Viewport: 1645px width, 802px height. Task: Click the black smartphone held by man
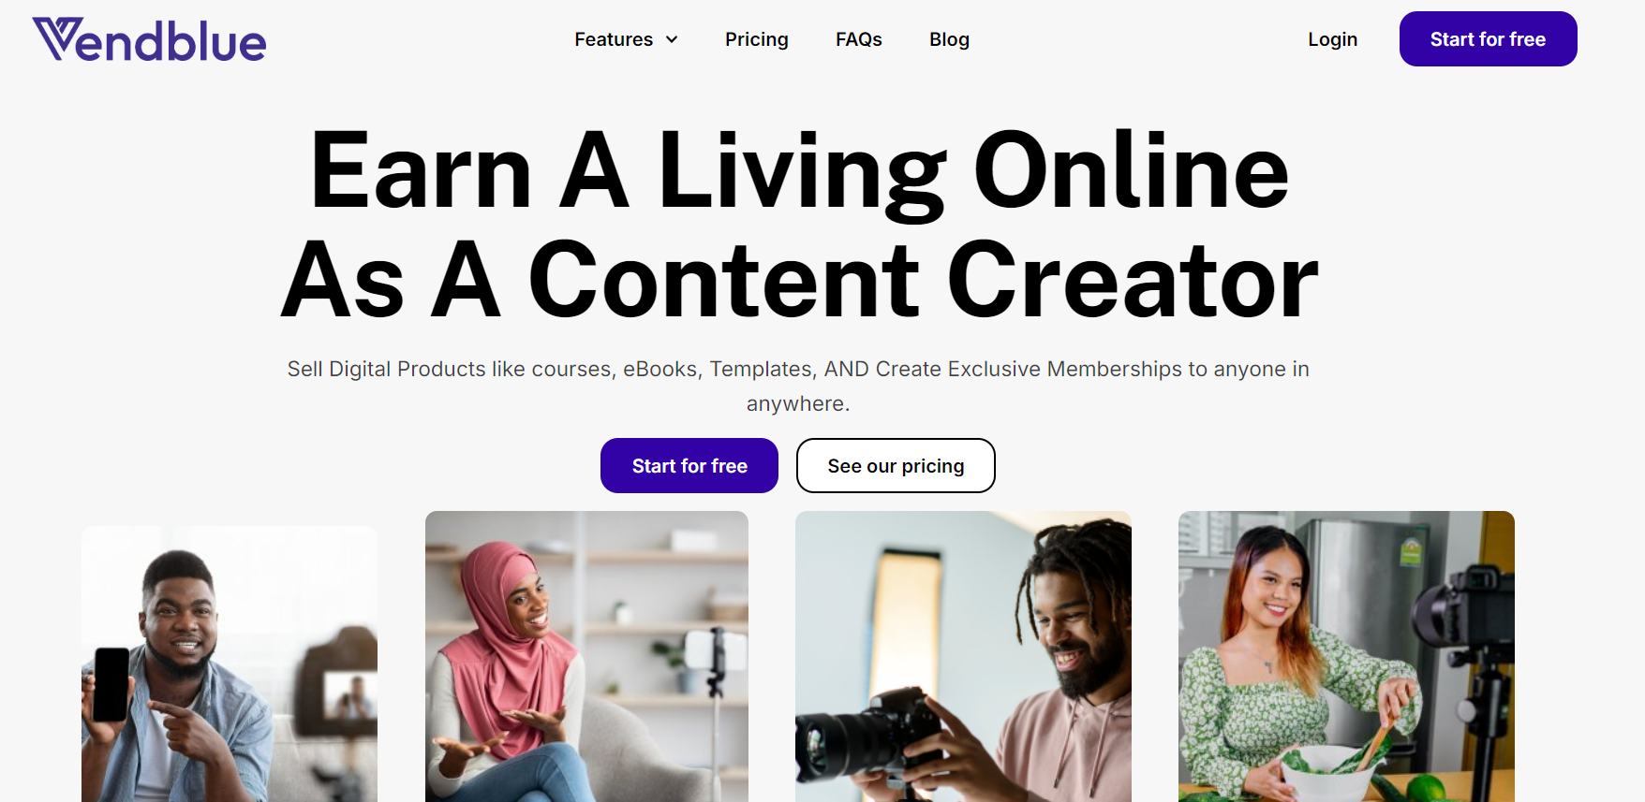click(111, 684)
